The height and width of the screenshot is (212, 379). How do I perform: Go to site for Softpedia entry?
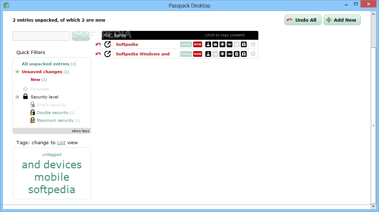click(x=107, y=44)
